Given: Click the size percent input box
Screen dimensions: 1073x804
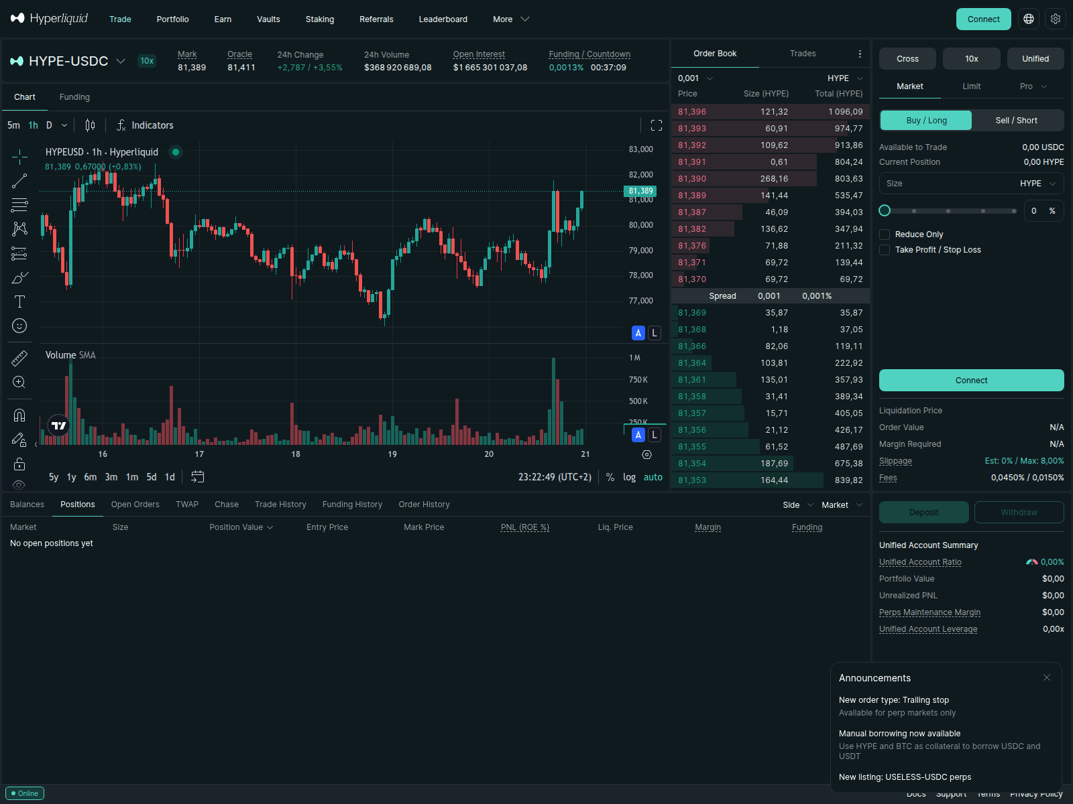Looking at the screenshot, I should click(1044, 211).
